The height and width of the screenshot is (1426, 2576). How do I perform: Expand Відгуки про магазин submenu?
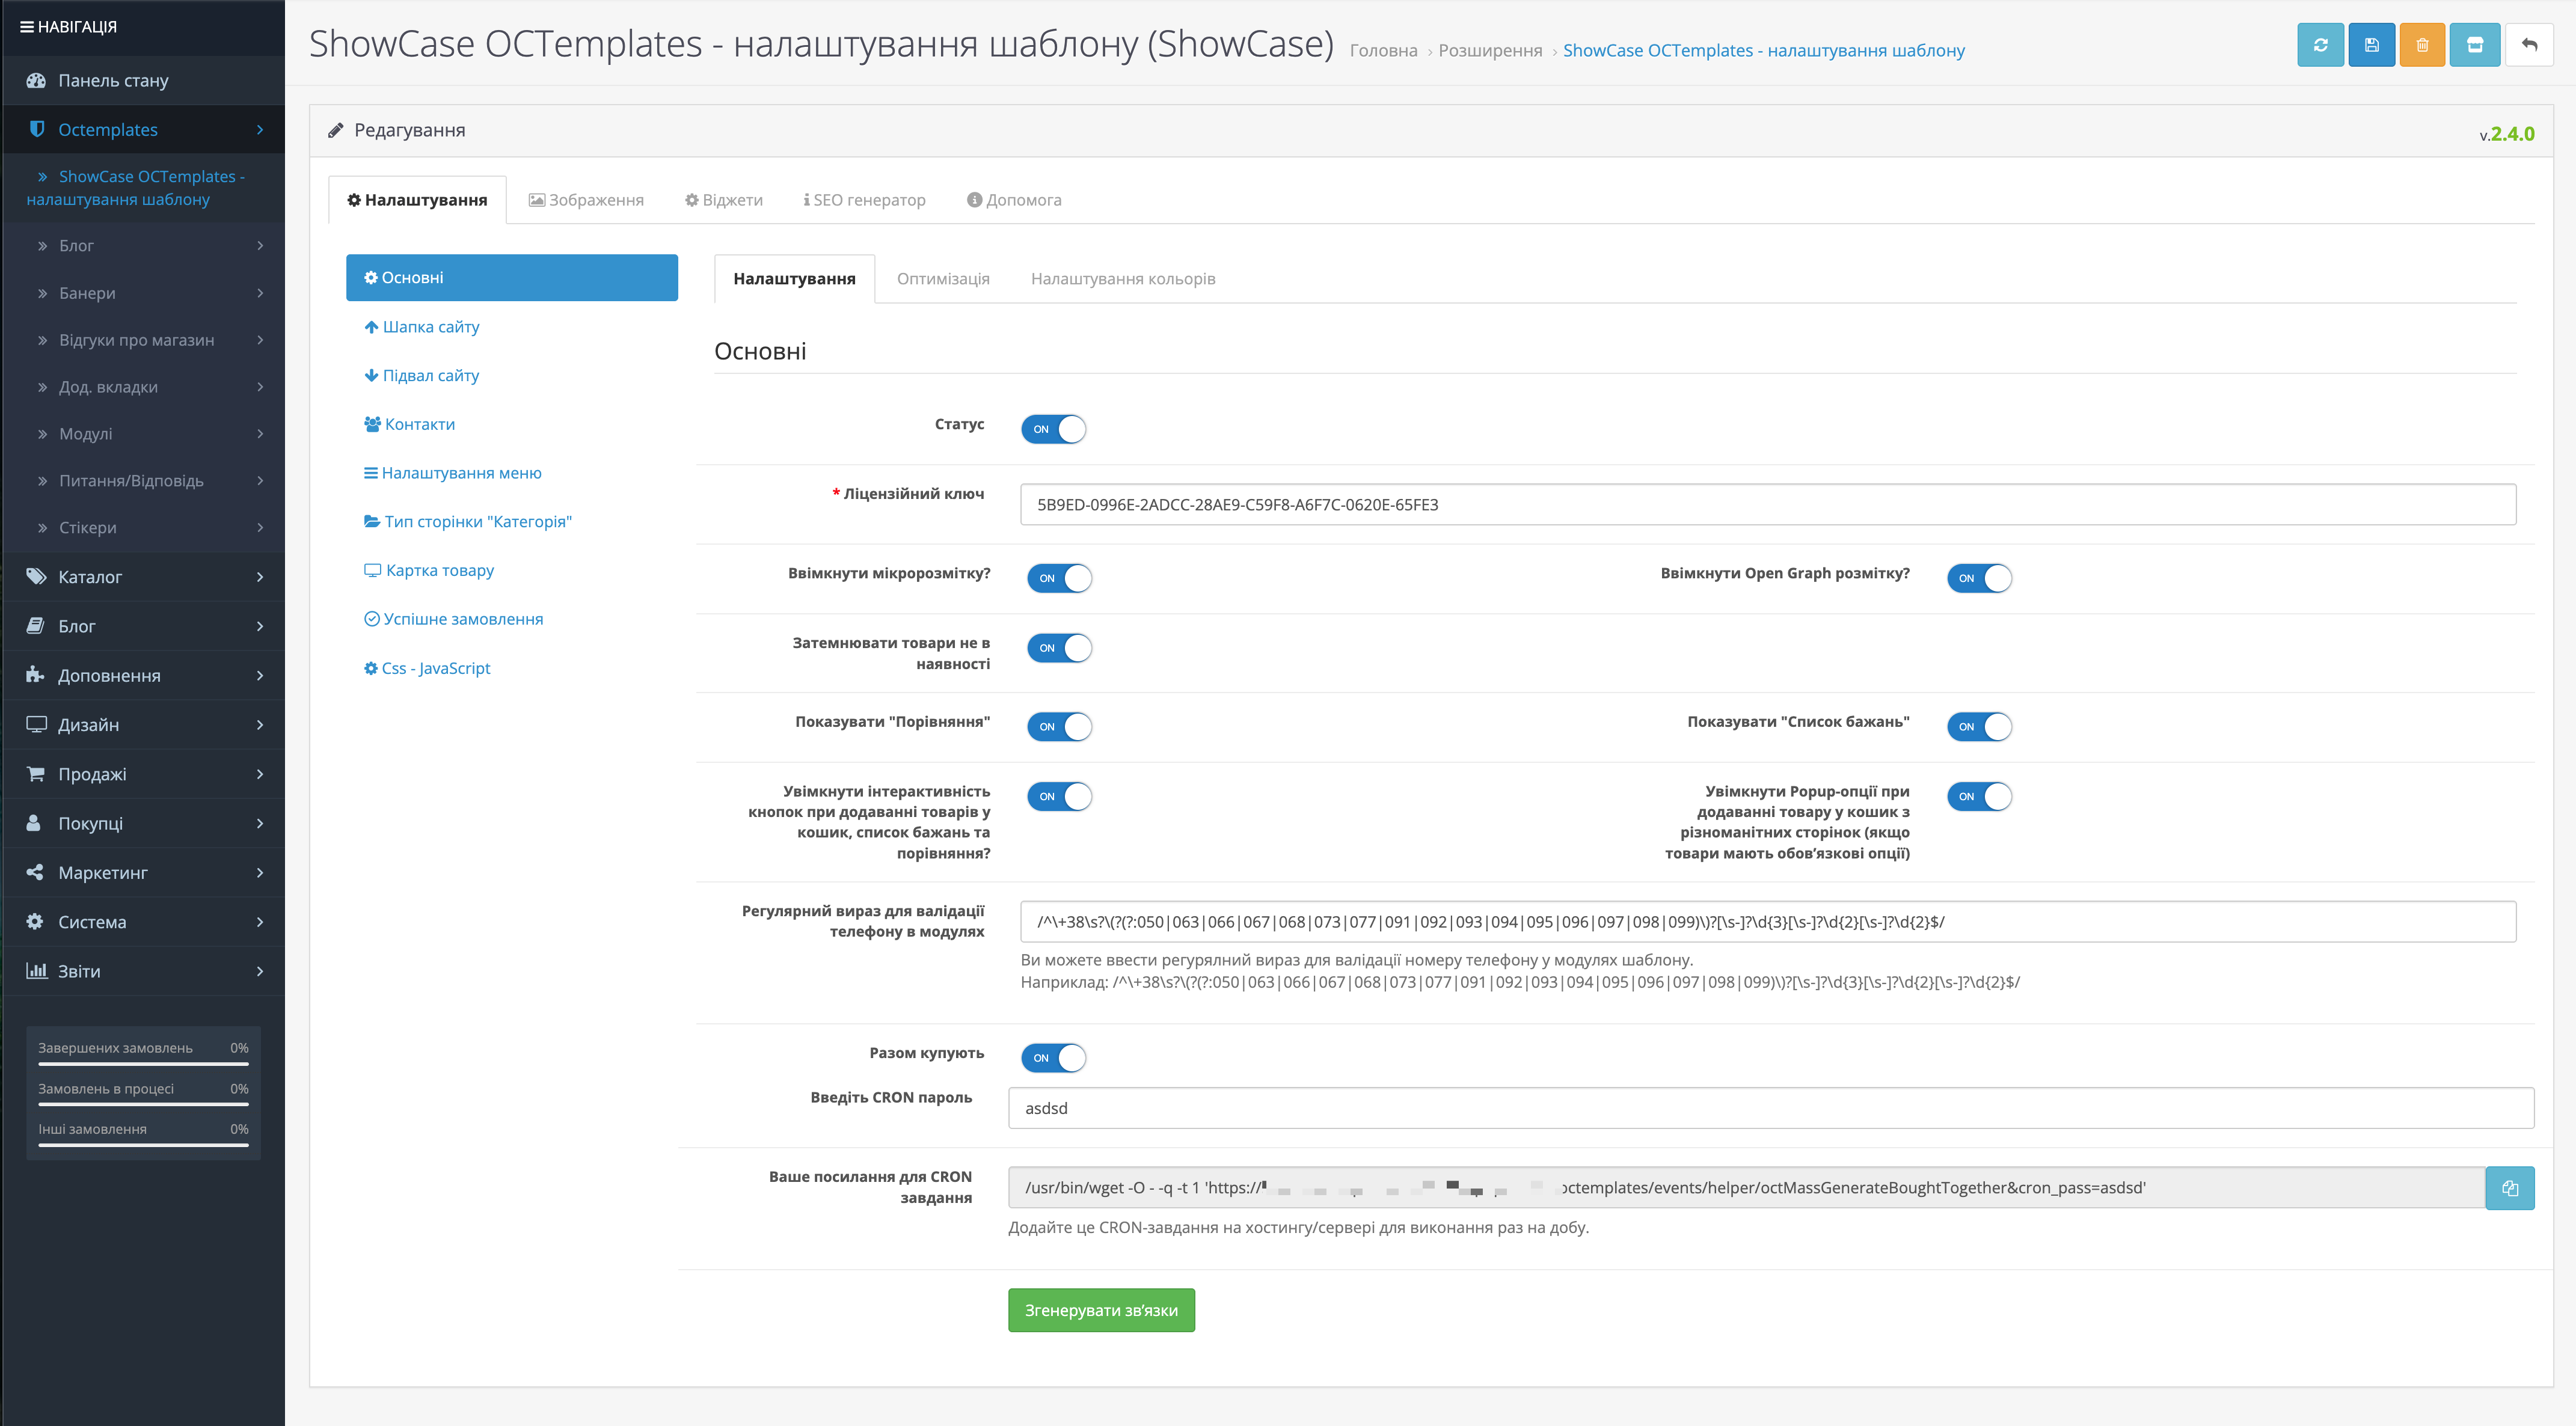pyautogui.click(x=260, y=340)
